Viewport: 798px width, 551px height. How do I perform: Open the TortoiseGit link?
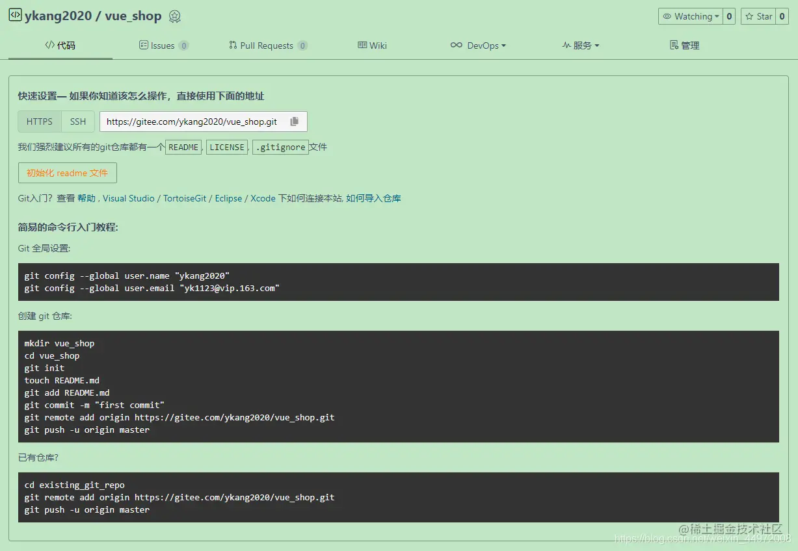[x=185, y=198]
